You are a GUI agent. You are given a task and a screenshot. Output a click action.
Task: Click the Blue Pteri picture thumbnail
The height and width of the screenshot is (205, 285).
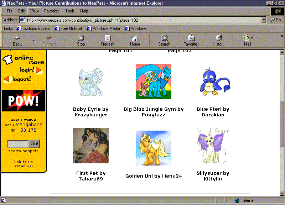(x=215, y=82)
